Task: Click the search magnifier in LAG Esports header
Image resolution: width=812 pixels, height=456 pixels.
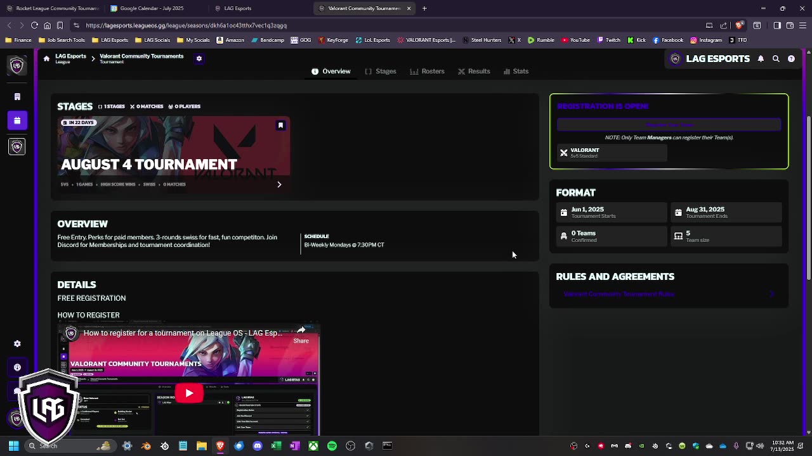Action: point(776,59)
